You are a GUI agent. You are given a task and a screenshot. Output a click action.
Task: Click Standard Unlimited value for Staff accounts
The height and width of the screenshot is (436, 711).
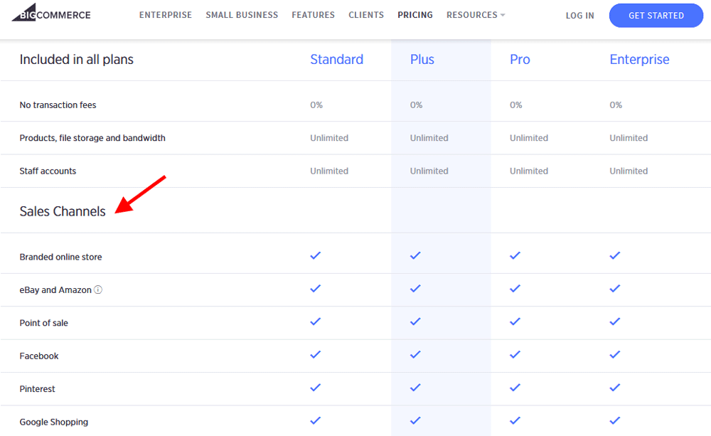click(329, 171)
